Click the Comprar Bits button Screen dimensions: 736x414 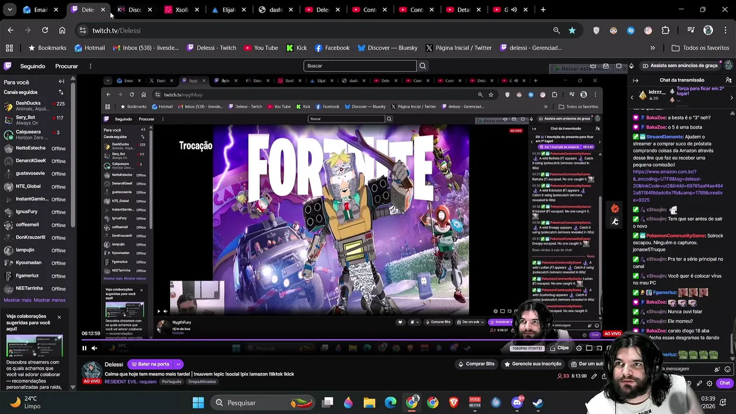tap(476, 364)
